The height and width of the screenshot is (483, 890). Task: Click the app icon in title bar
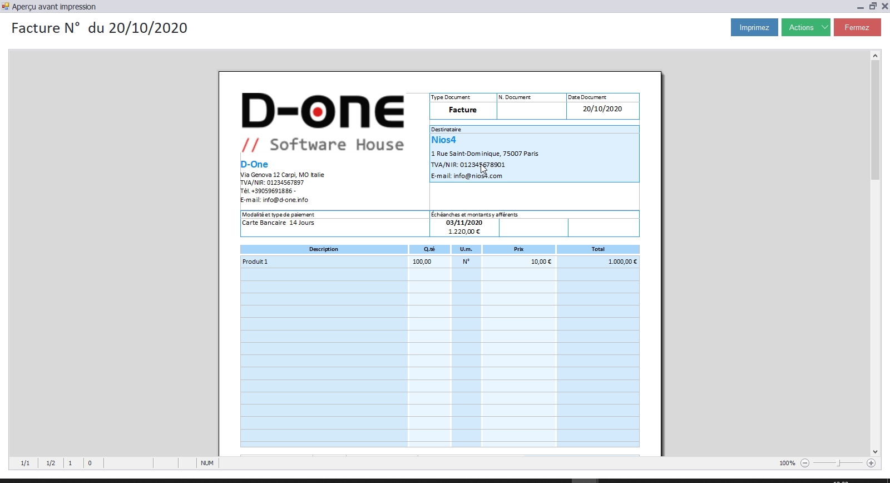tap(6, 6)
